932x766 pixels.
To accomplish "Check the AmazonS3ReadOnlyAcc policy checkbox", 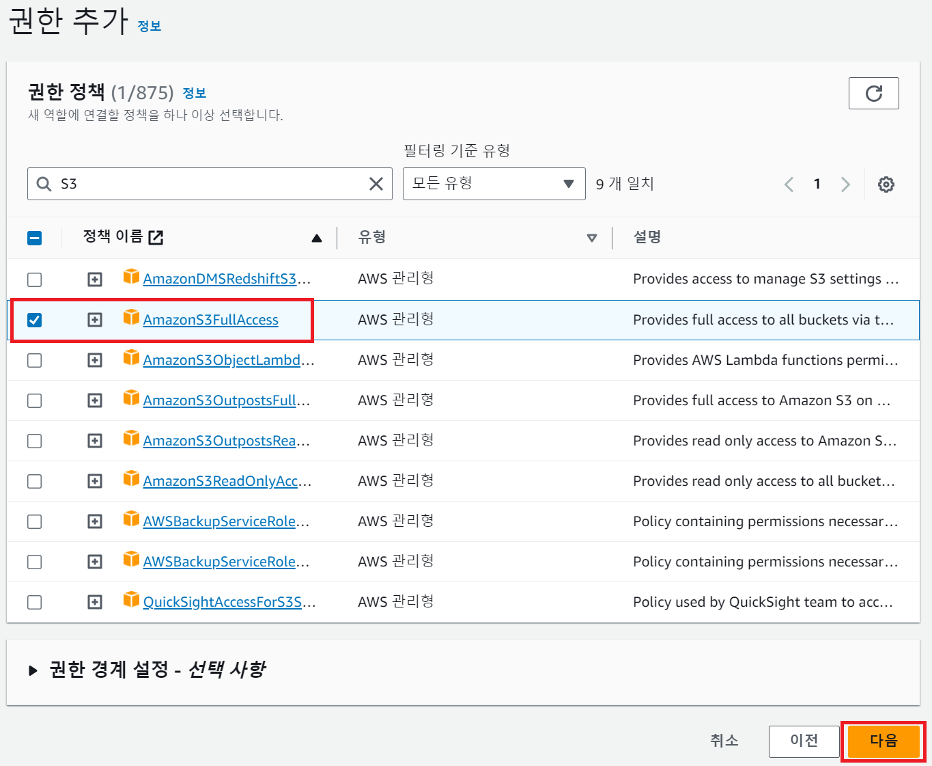I will click(x=34, y=481).
